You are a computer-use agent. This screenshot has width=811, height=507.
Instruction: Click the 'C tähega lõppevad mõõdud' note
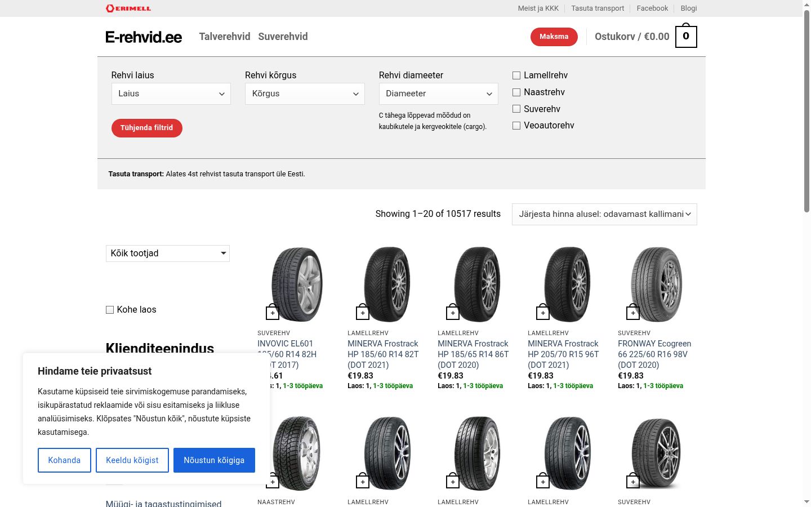pyautogui.click(x=433, y=121)
